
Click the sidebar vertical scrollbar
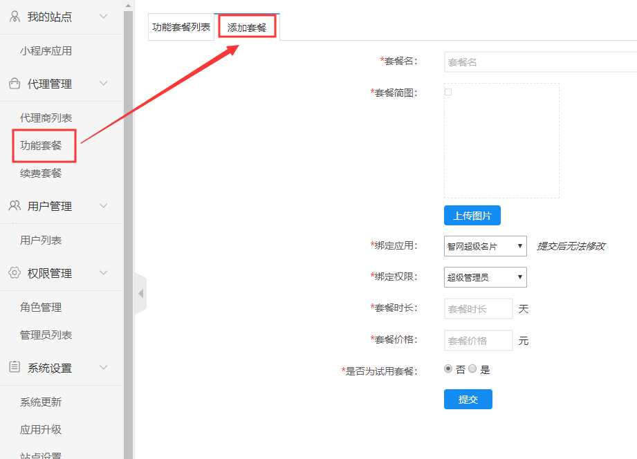coord(129,235)
